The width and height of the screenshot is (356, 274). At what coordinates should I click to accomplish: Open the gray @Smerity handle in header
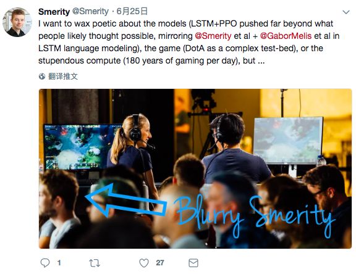[90, 11]
